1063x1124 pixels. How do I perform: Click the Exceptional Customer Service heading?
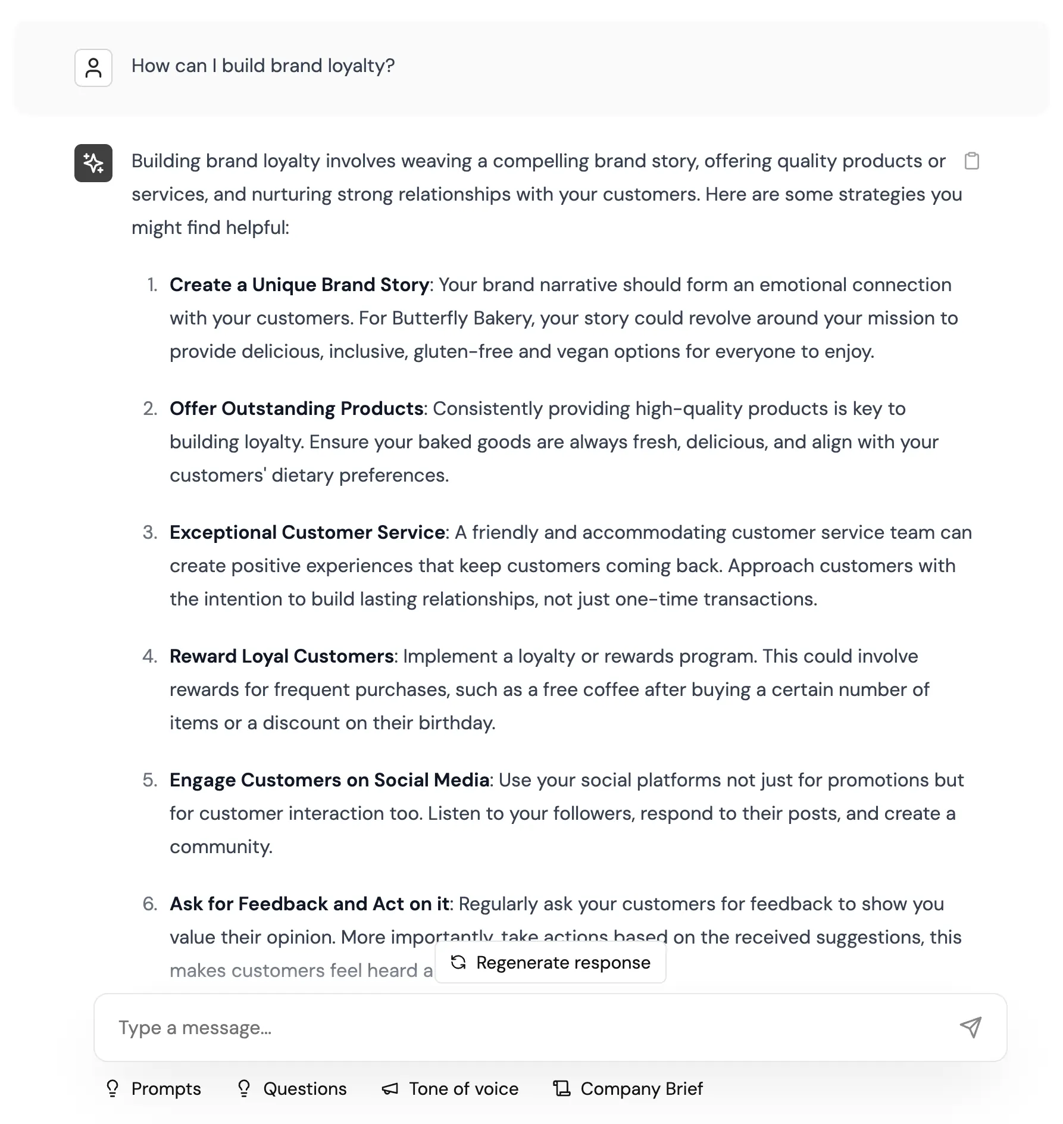[x=306, y=532]
